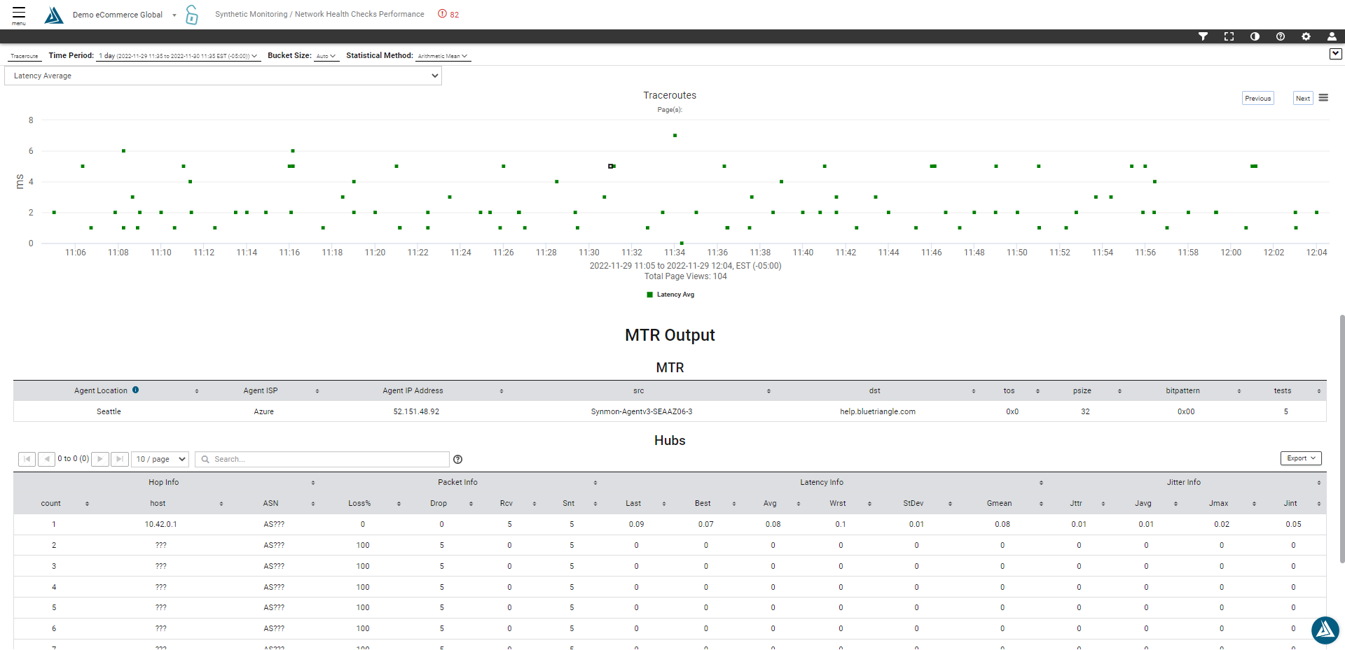Open the Statistical Method dropdown
1345x650 pixels.
point(443,56)
